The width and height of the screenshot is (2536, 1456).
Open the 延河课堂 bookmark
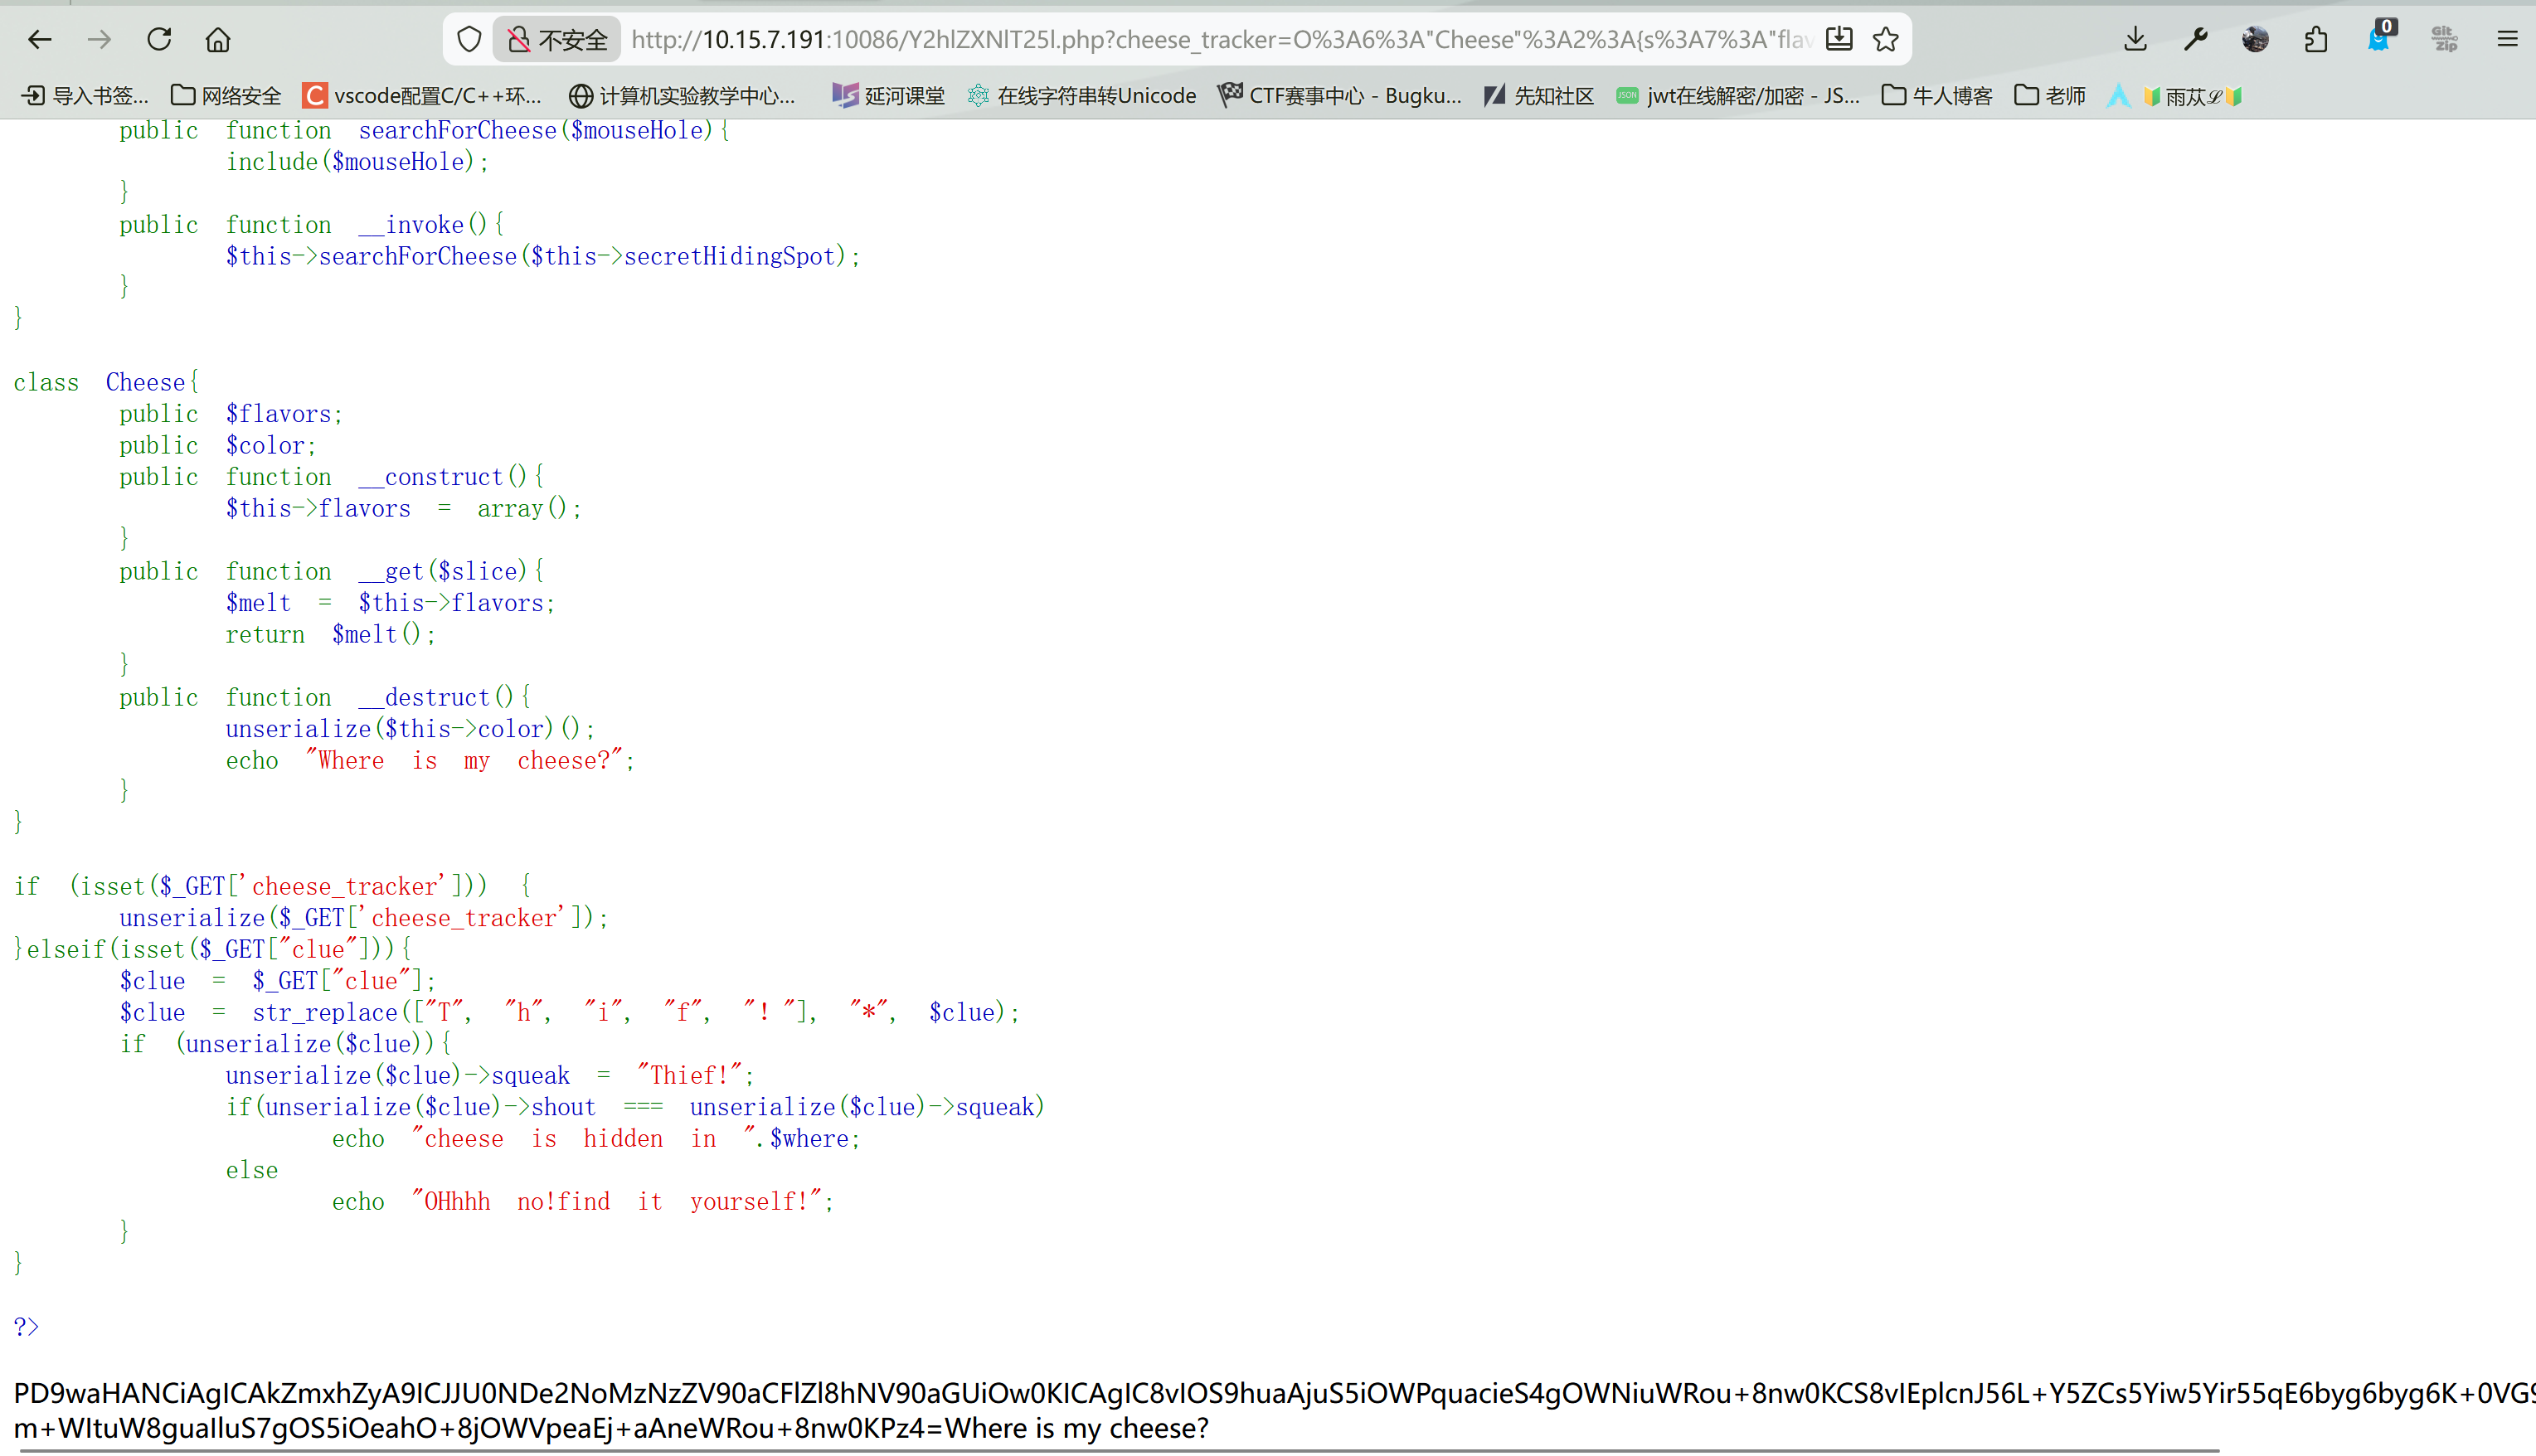click(888, 96)
